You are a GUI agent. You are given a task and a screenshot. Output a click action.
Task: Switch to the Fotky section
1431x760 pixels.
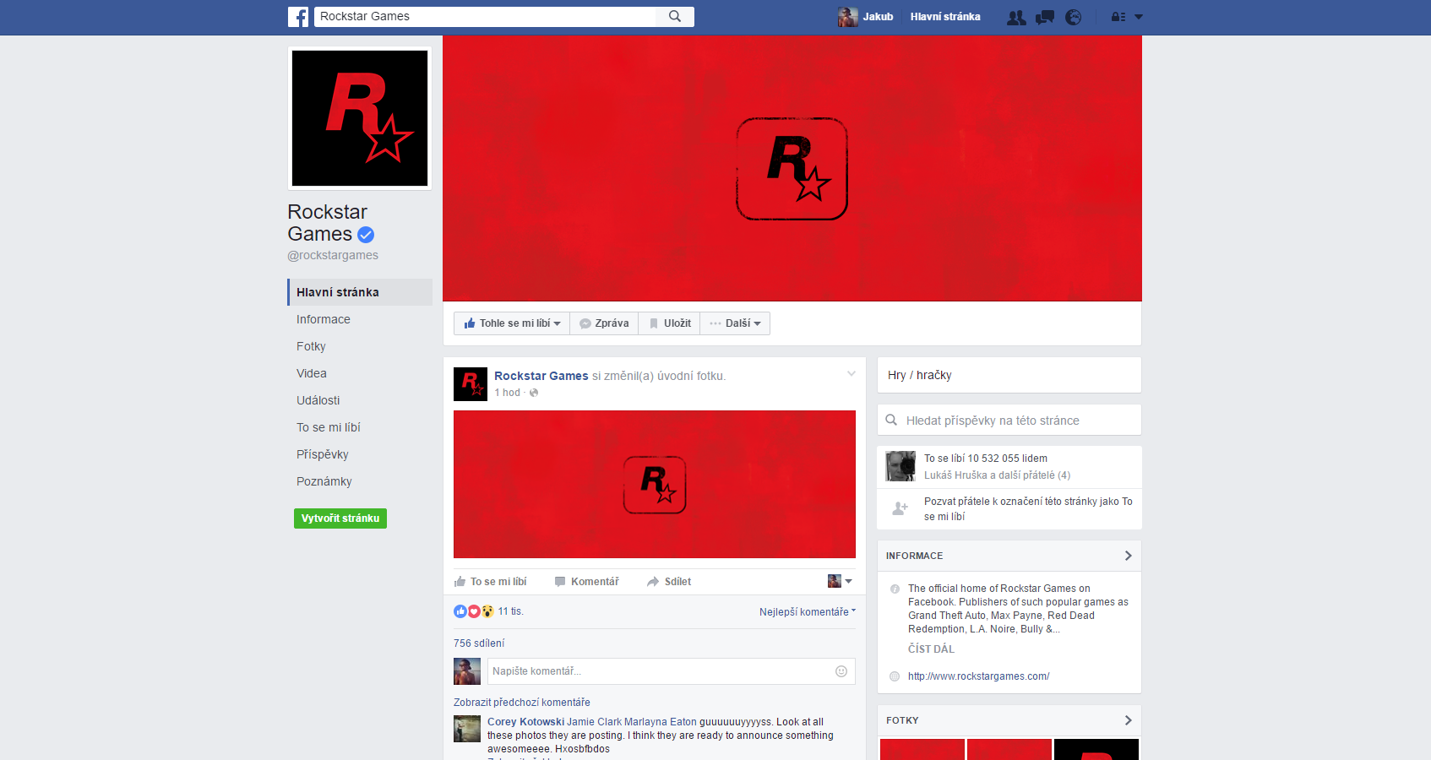click(311, 346)
